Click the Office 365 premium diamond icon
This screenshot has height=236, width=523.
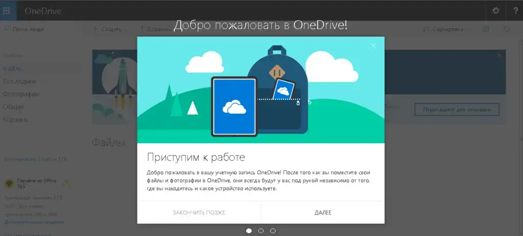[9, 183]
